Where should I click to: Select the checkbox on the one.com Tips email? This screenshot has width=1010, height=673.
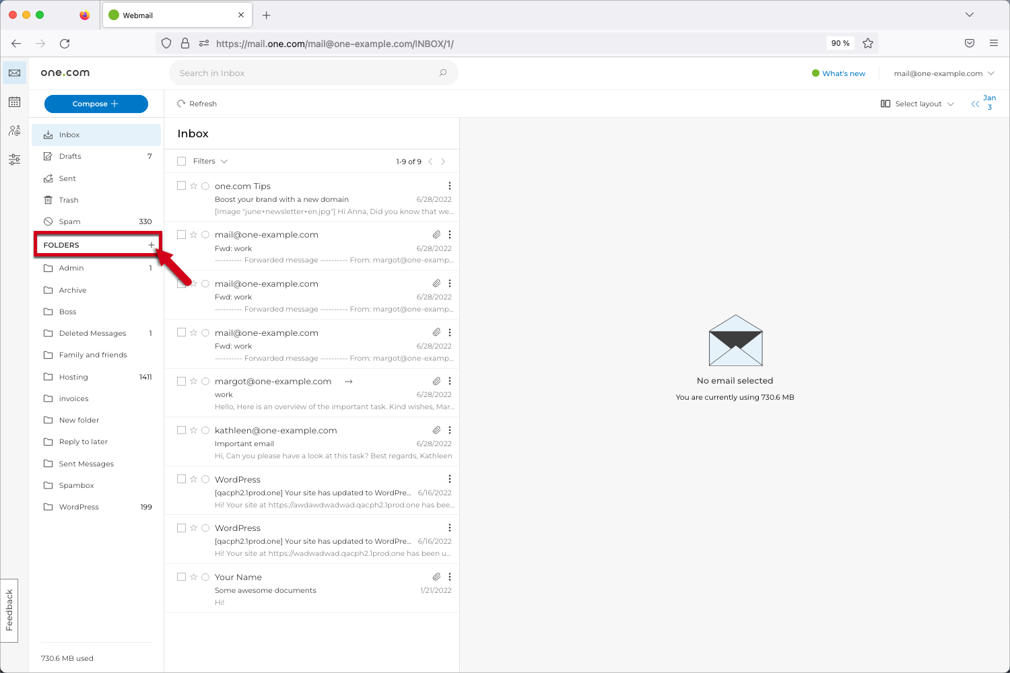click(181, 186)
